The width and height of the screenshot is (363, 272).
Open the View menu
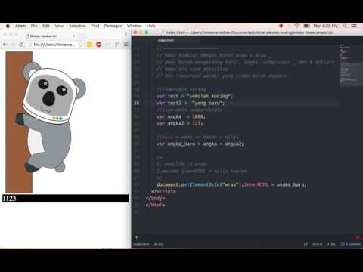pyautogui.click(x=59, y=26)
